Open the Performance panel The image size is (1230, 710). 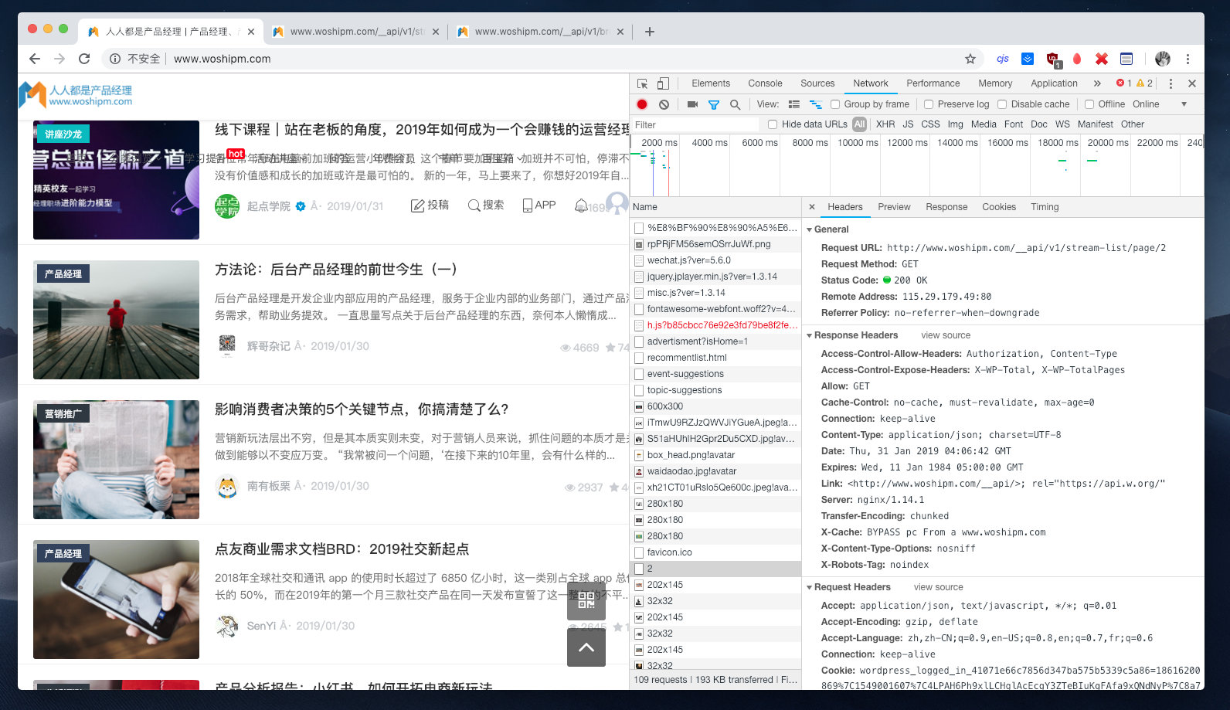933,83
